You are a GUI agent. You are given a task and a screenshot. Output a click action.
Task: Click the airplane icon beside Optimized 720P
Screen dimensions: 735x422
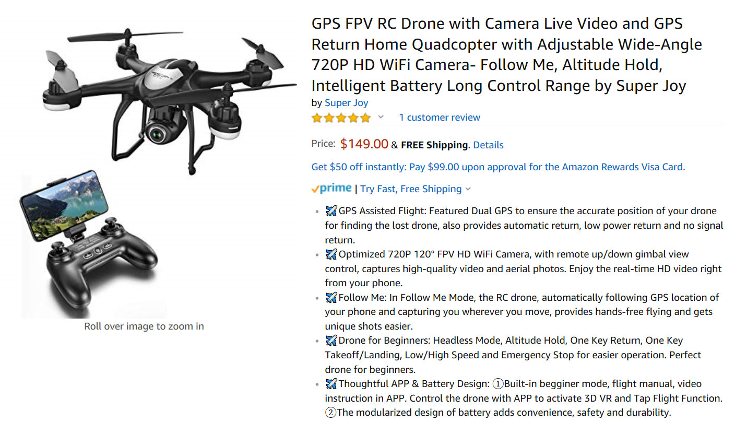pos(331,254)
